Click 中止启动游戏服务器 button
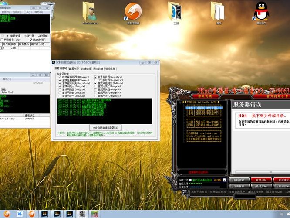Image resolution: width=290 pixels, height=218 pixels. [105, 128]
